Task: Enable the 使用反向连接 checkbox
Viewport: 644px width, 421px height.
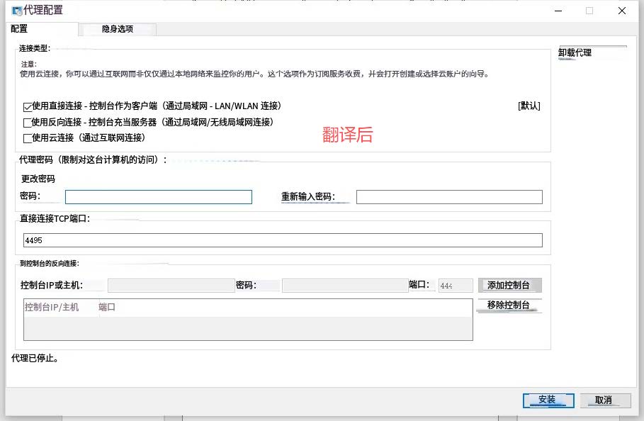Action: click(28, 123)
